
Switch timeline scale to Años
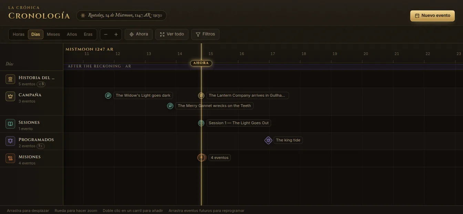[x=72, y=34]
